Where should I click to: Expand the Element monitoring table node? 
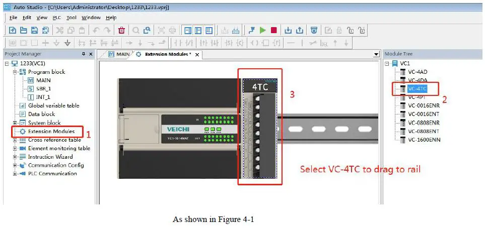[15, 148]
